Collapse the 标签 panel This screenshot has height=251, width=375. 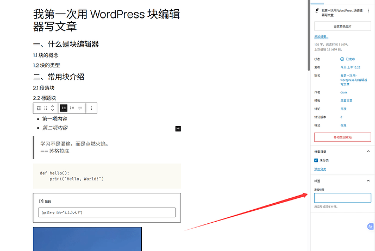click(x=368, y=181)
